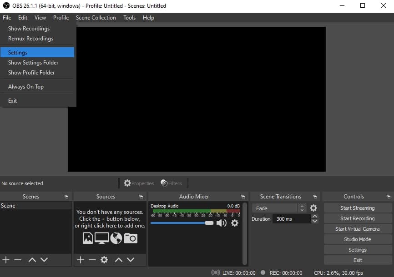Toggle Studio Mode
Viewport: 394px width, 277px height.
(357, 239)
